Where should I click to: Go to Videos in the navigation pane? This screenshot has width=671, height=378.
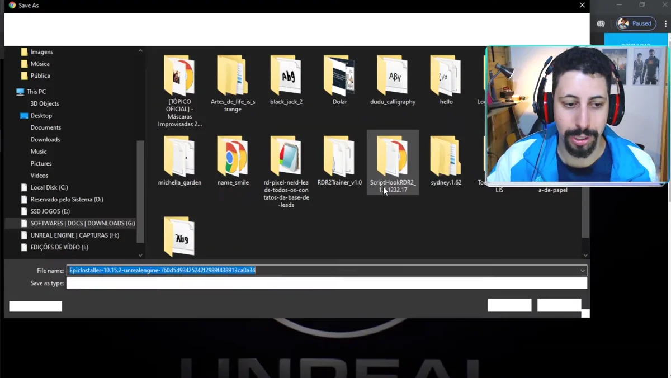tap(39, 176)
